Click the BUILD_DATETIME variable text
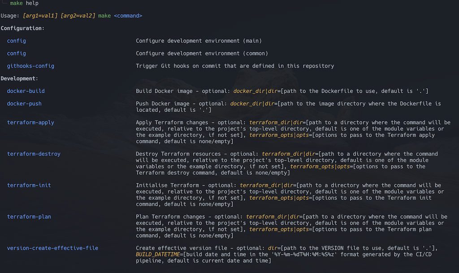The width and height of the screenshot is (459, 273). [x=158, y=254]
